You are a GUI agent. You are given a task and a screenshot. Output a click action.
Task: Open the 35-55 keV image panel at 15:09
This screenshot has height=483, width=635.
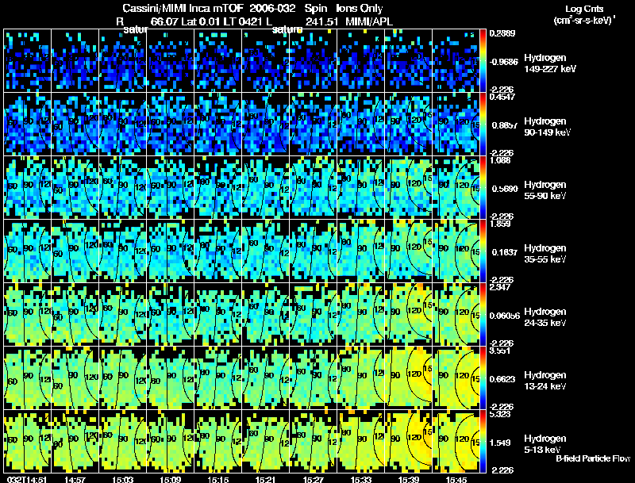[x=171, y=251]
